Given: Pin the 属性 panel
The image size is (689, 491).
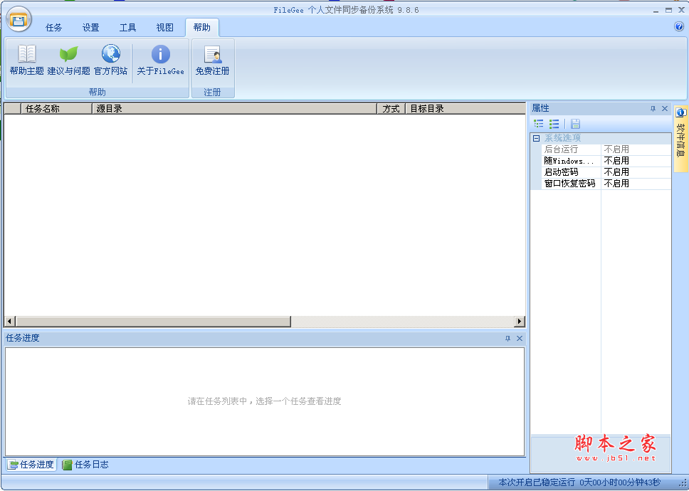Looking at the screenshot, I should coord(653,108).
